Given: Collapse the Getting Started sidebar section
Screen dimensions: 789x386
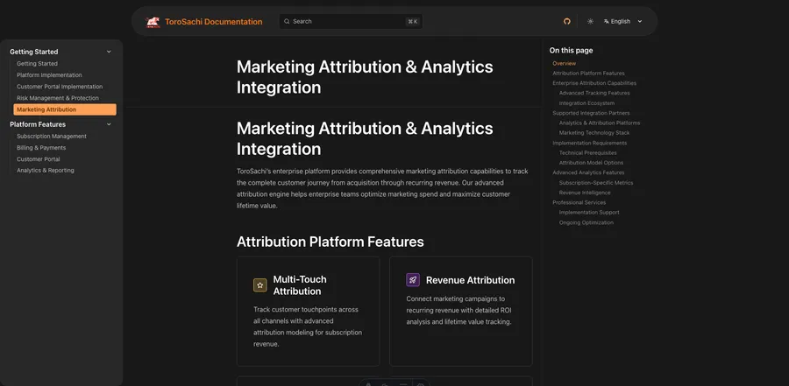Looking at the screenshot, I should pyautogui.click(x=109, y=52).
